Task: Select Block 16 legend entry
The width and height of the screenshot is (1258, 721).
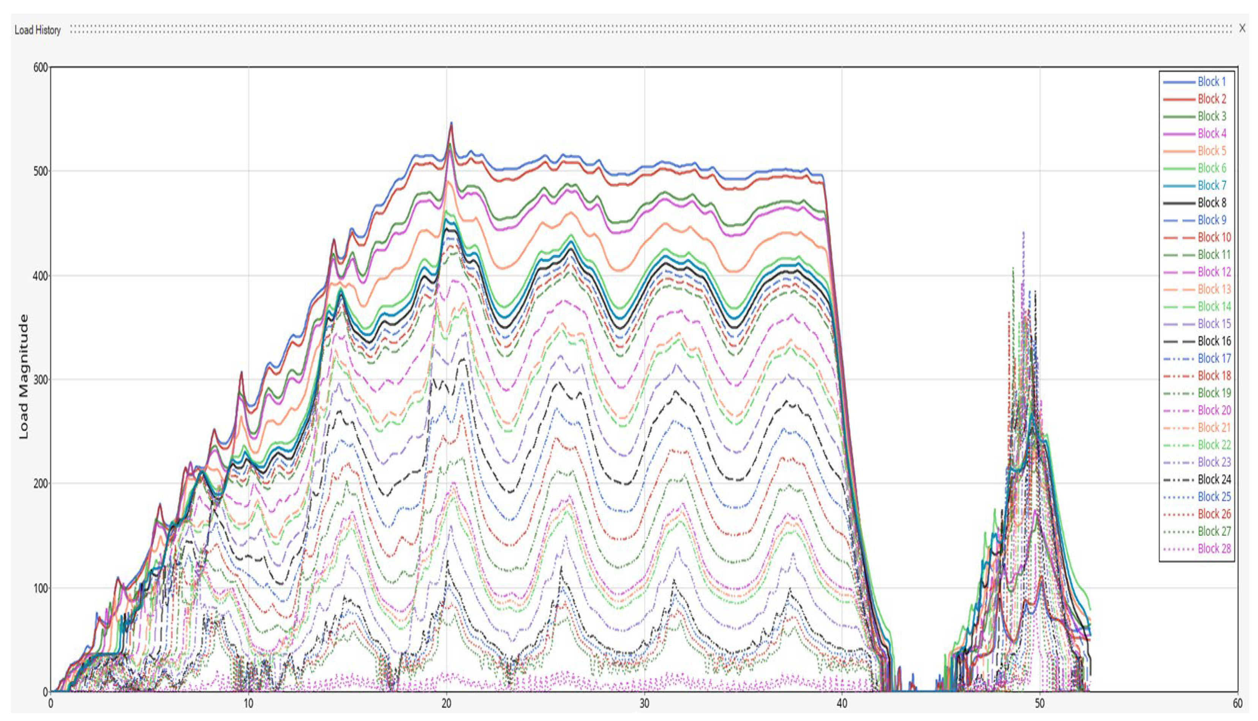Action: pyautogui.click(x=1214, y=341)
